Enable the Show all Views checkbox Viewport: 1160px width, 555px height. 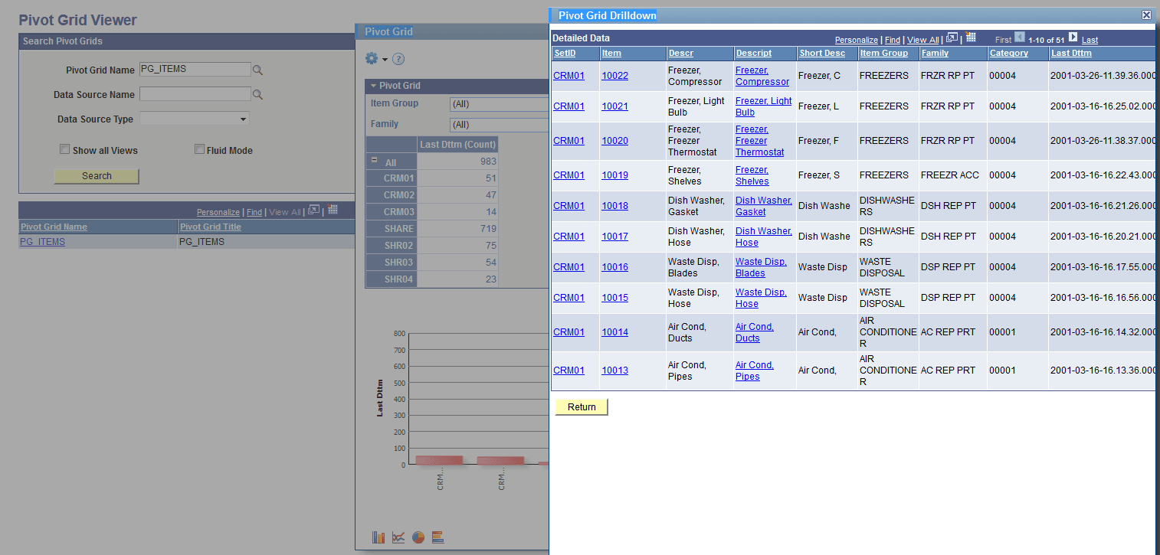click(65, 149)
